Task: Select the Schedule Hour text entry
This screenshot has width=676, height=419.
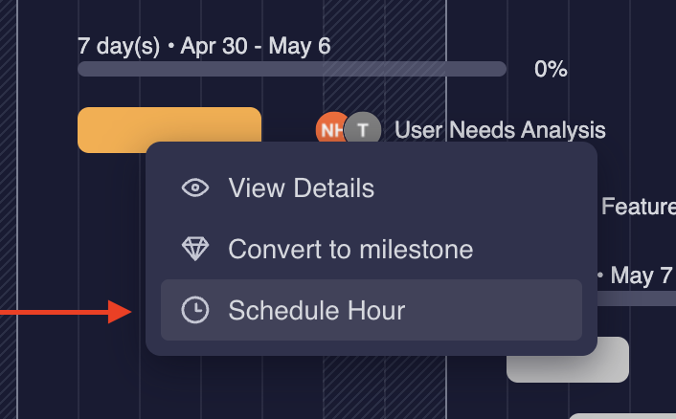Action: coord(316,311)
